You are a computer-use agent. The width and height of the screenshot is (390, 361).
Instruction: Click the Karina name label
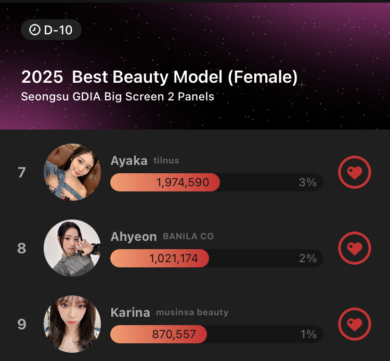130,313
